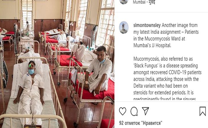Click the cut-off line 'predominantly found in the sinuses'

165,99
